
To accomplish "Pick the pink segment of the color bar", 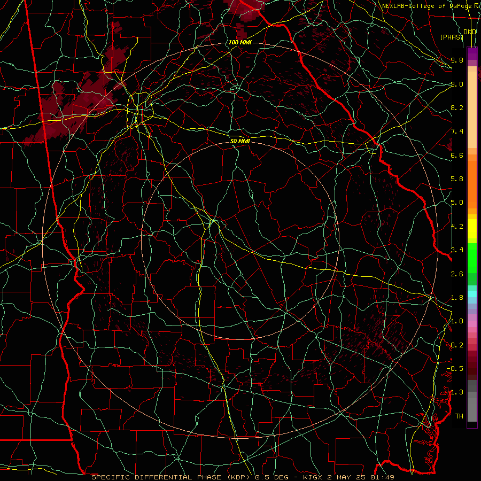I will [472, 324].
